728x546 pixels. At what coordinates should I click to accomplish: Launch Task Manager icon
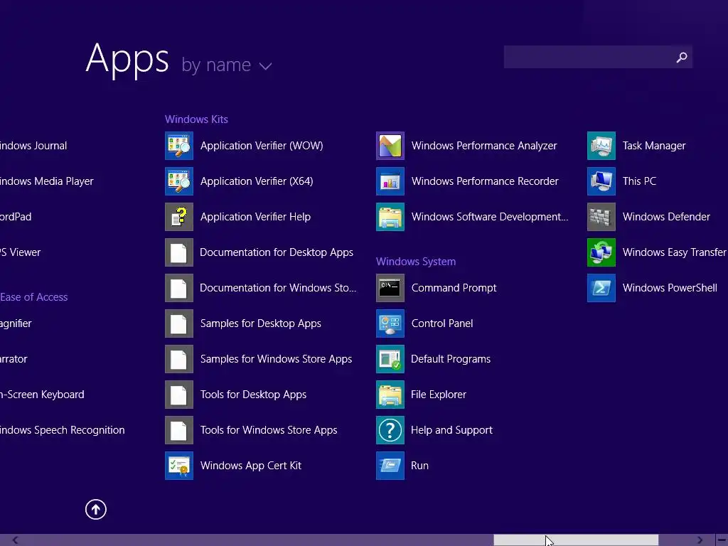click(601, 146)
